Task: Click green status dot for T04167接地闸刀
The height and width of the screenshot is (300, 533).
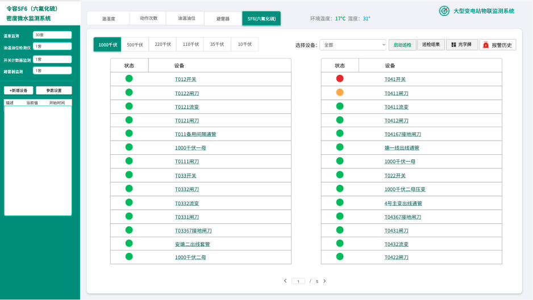Action: [340, 133]
